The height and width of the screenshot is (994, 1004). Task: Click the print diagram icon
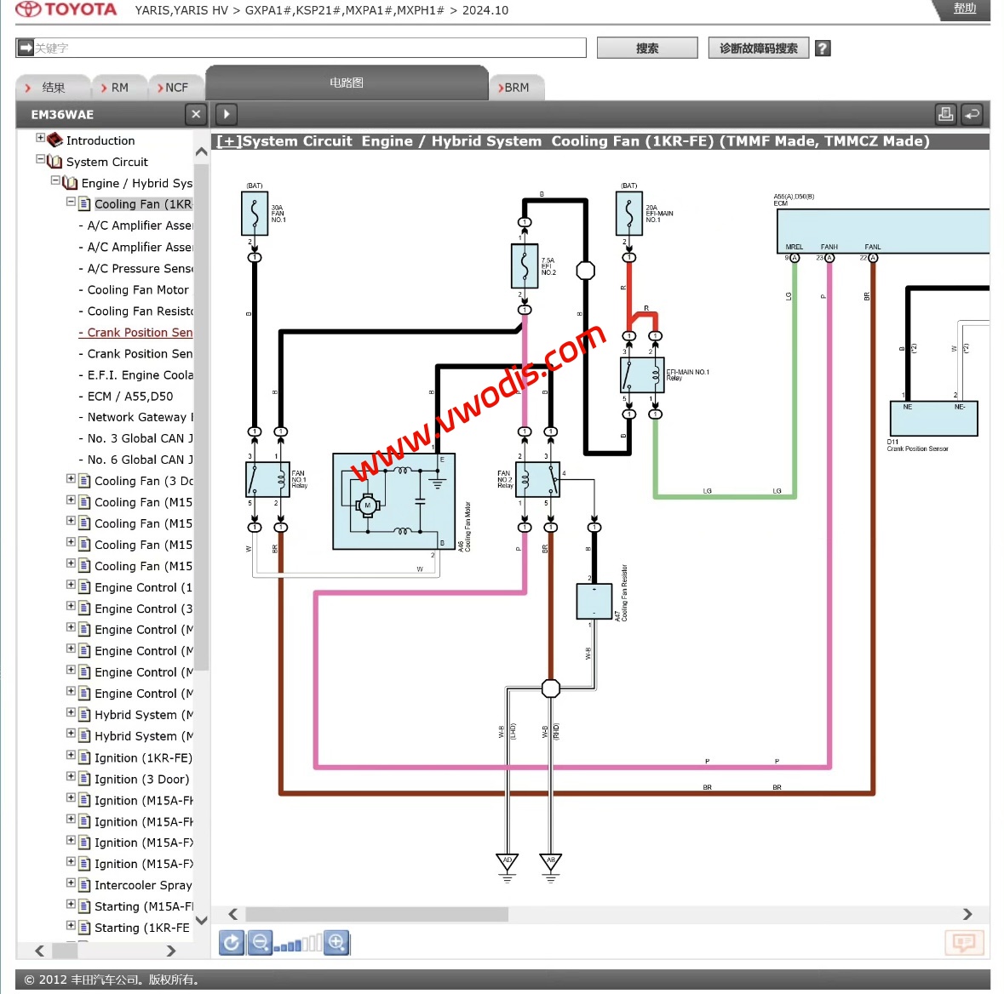pos(945,114)
